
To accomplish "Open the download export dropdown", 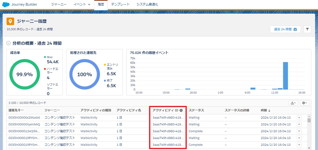I will tap(293, 103).
